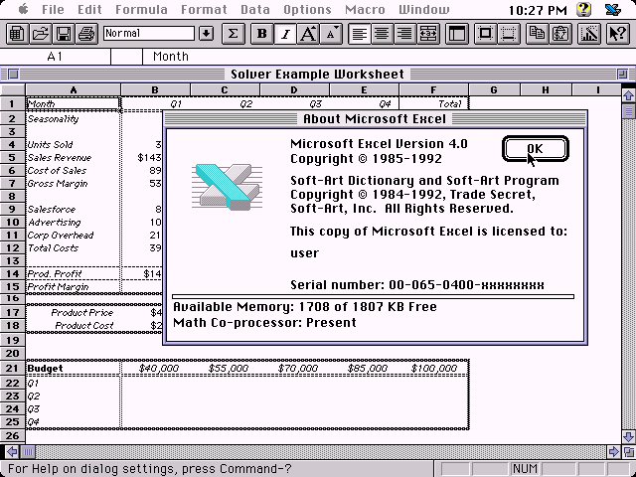Click the Open File folder icon
The image size is (636, 477).
click(x=40, y=34)
